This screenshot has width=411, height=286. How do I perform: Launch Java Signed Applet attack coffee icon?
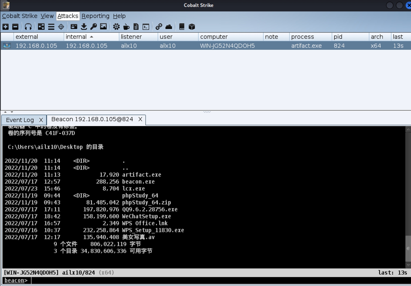[126, 27]
